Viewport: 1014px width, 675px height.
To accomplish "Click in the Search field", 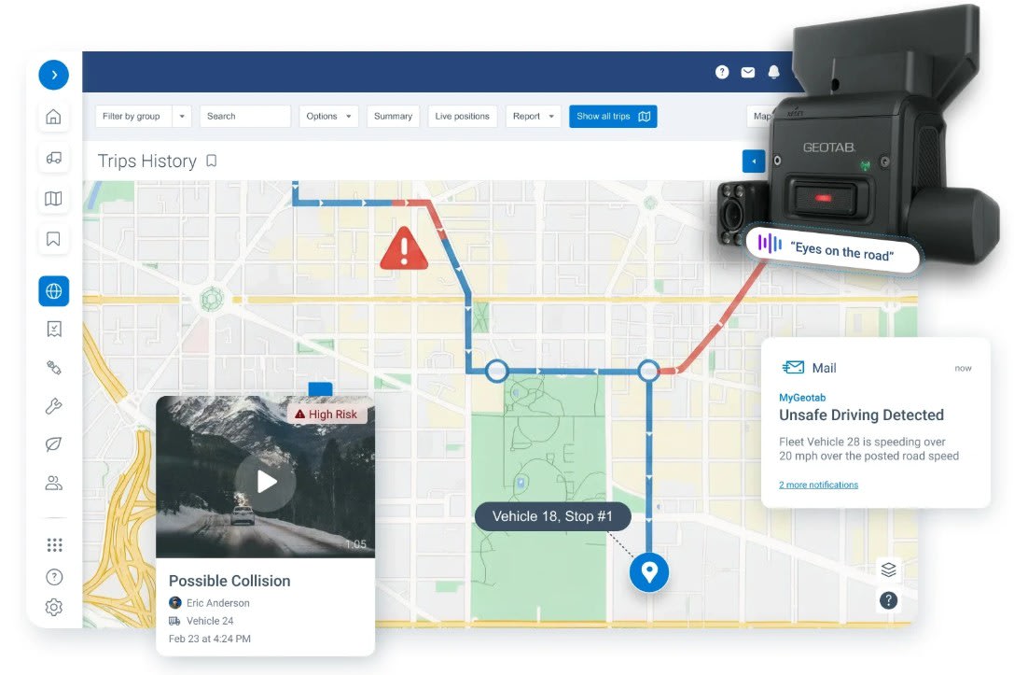I will 244,117.
